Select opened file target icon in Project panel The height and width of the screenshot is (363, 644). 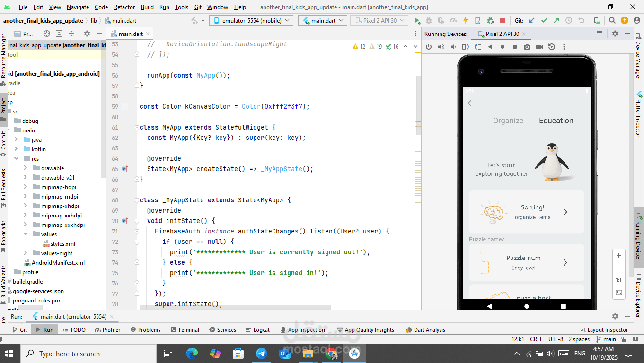[47, 34]
